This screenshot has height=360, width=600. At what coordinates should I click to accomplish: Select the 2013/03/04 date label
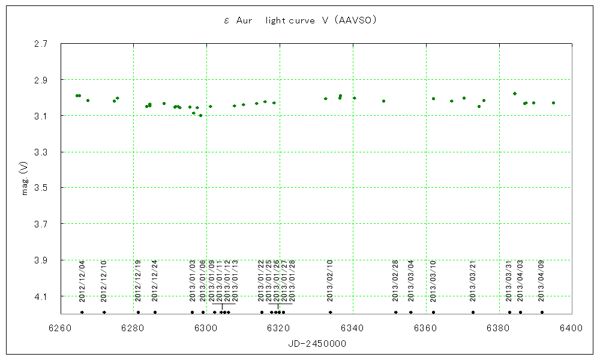(x=411, y=281)
